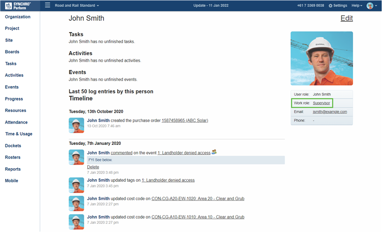Click the Update - 11 Jan 2022 text
Screen dimensions: 382x232
pos(211,6)
